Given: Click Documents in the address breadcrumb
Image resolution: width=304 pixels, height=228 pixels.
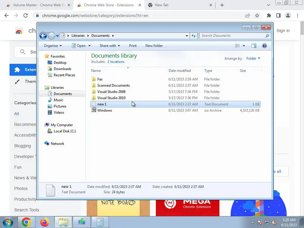Looking at the screenshot, I should [100, 36].
